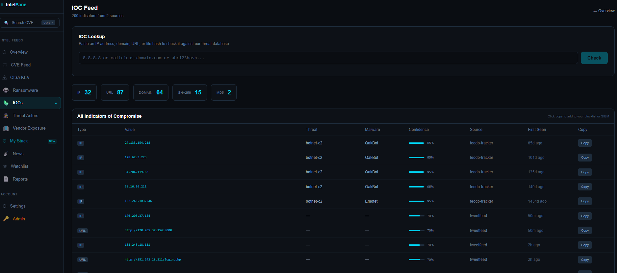Copy the 34.204.119.63 indicator

point(585,172)
